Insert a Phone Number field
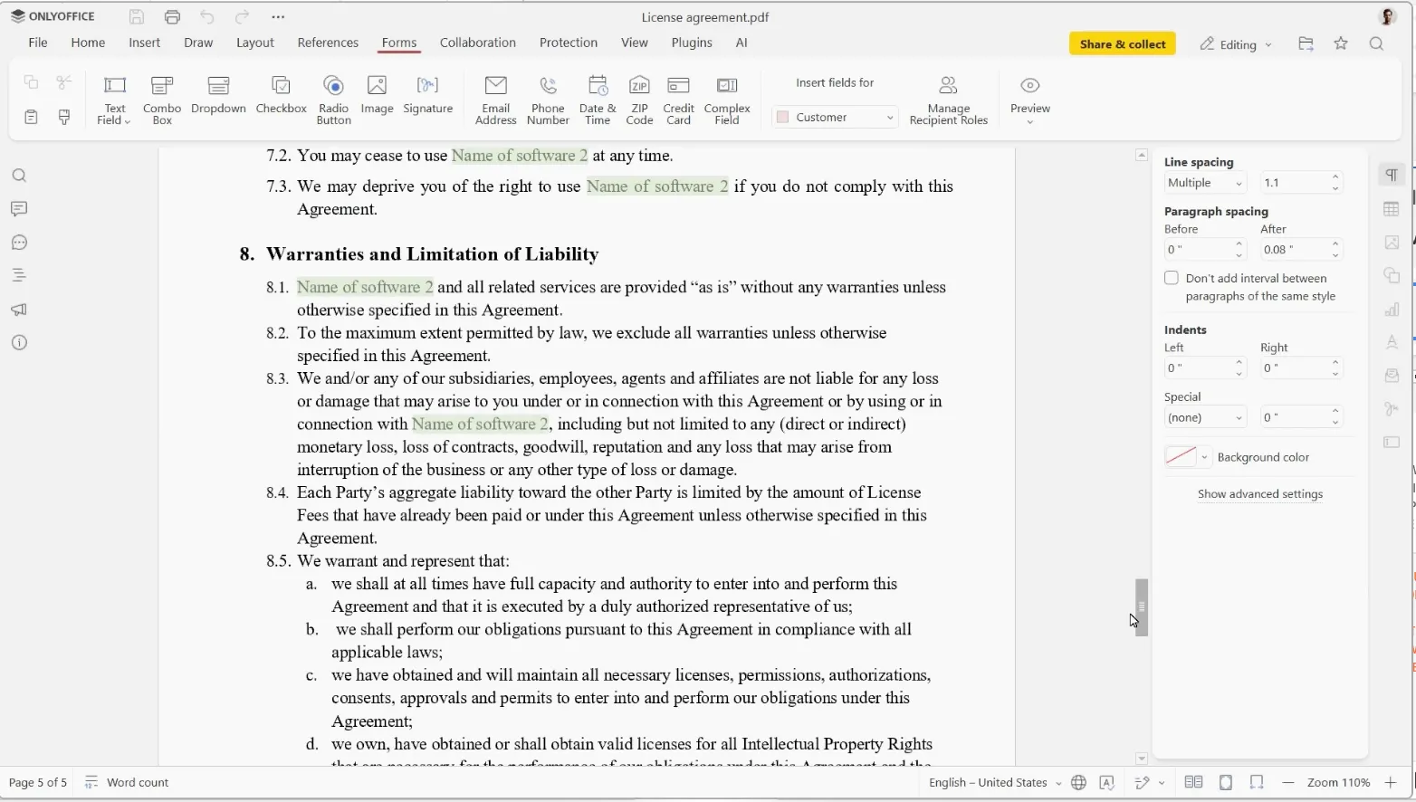The height and width of the screenshot is (802, 1416). 548,100
